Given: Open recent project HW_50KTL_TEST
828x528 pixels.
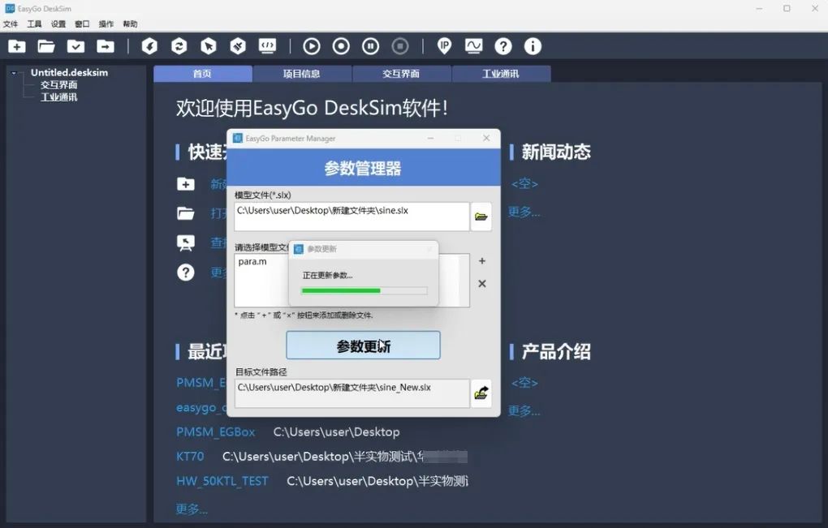Looking at the screenshot, I should [222, 481].
